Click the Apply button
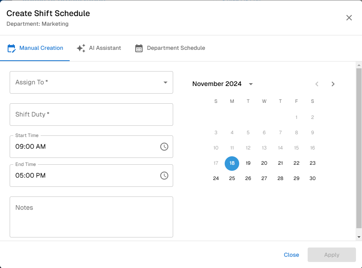This screenshot has width=362, height=268. coord(331,255)
